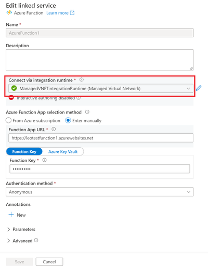
Task: Click info icon next to Advanced
Action: (36, 240)
